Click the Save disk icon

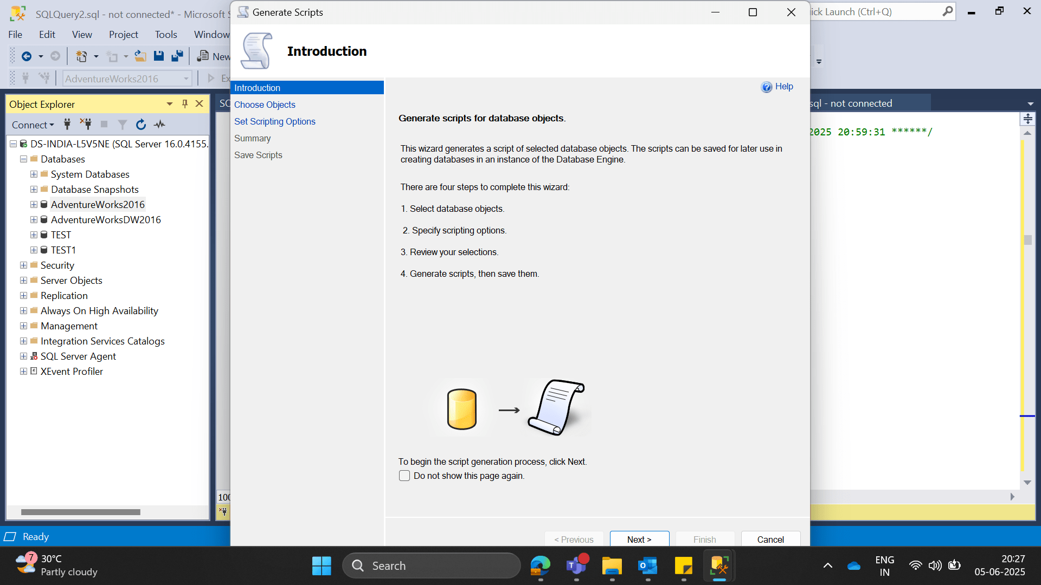[x=159, y=56]
